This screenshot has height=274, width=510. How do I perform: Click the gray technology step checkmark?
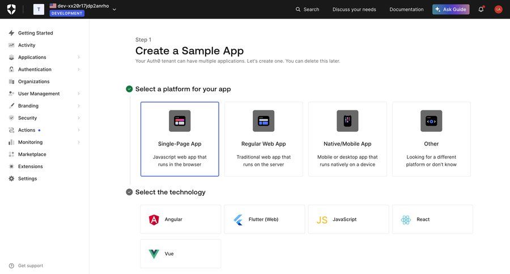click(x=129, y=192)
